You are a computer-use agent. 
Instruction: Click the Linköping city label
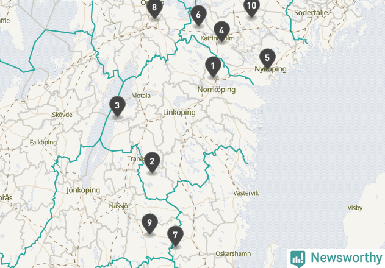pyautogui.click(x=179, y=113)
